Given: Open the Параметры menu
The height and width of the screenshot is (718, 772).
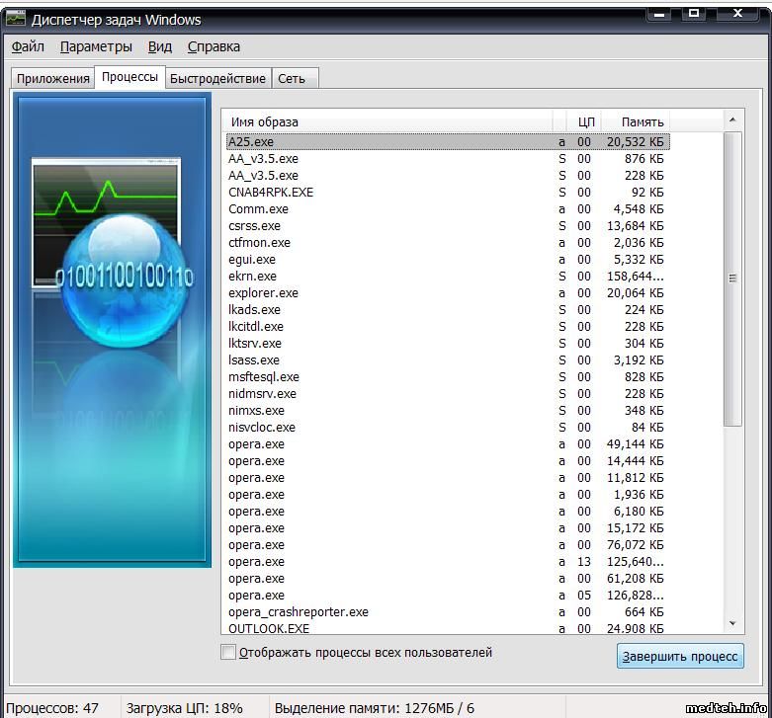Looking at the screenshot, I should (95, 46).
